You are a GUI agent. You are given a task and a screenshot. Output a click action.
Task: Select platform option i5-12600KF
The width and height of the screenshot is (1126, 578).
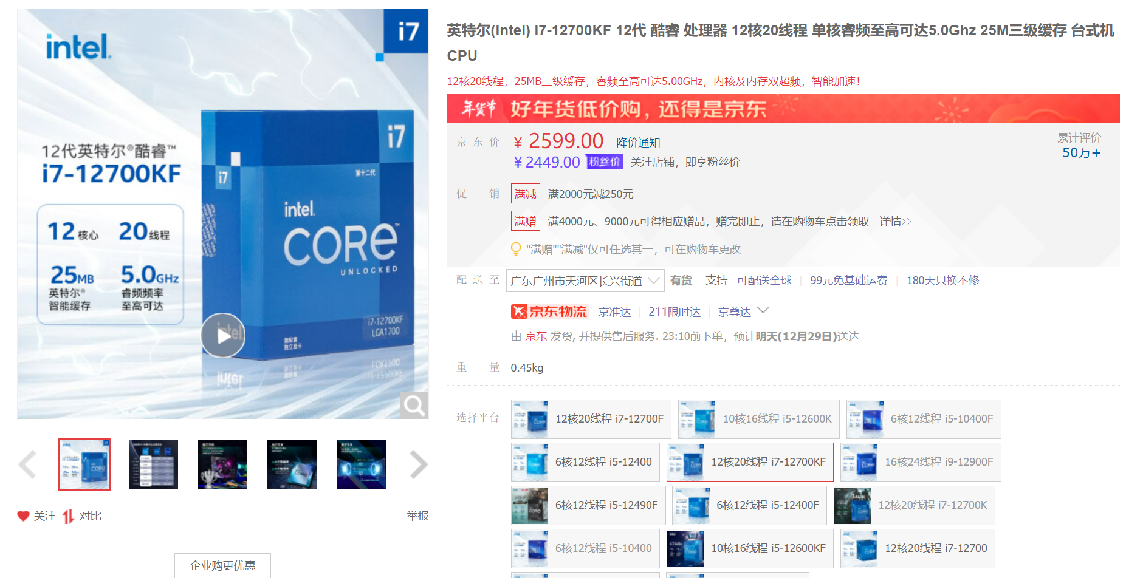tap(750, 548)
